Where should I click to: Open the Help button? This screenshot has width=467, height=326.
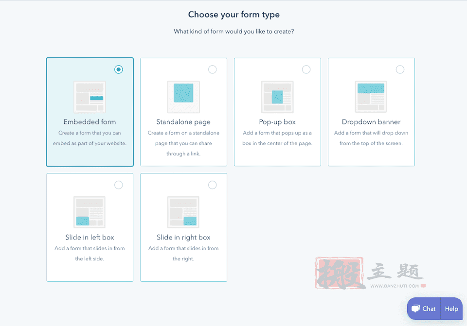click(x=451, y=309)
